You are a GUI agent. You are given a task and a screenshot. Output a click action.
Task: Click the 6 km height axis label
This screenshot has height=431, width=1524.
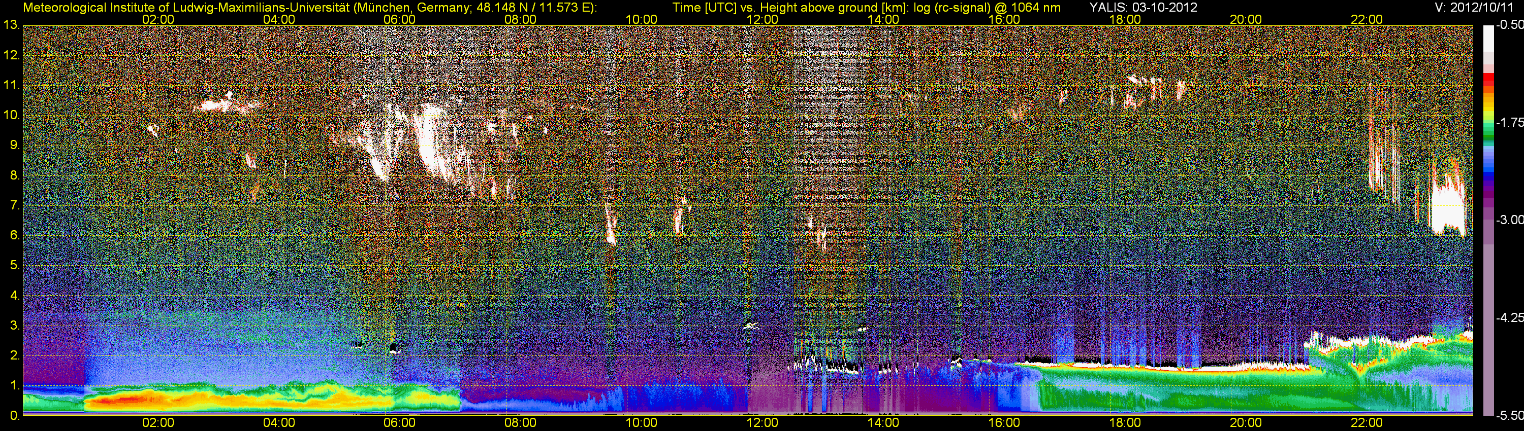pyautogui.click(x=14, y=236)
